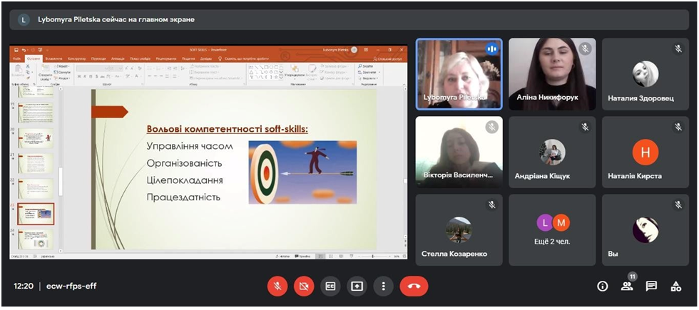Image resolution: width=699 pixels, height=310 pixels.
Task: Enable closed captions with CC button
Action: [330, 286]
